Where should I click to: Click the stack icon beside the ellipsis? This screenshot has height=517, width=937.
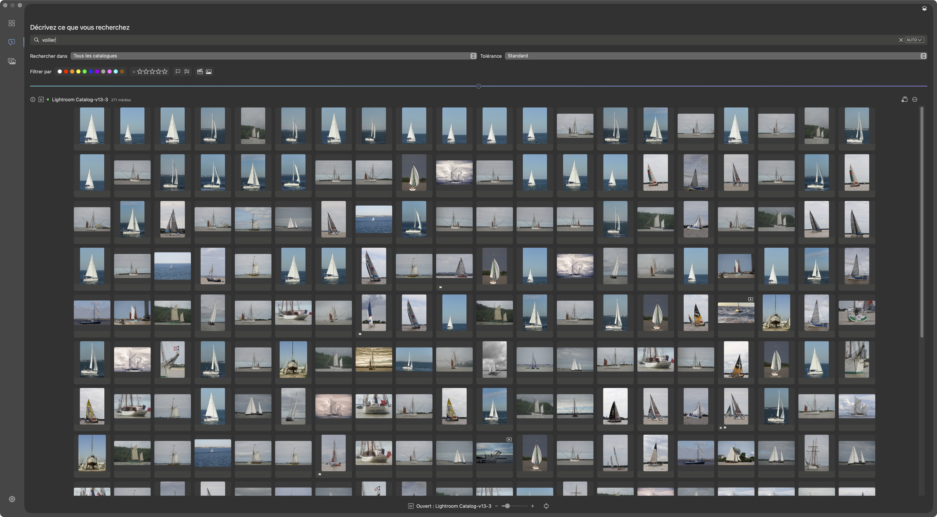[904, 99]
